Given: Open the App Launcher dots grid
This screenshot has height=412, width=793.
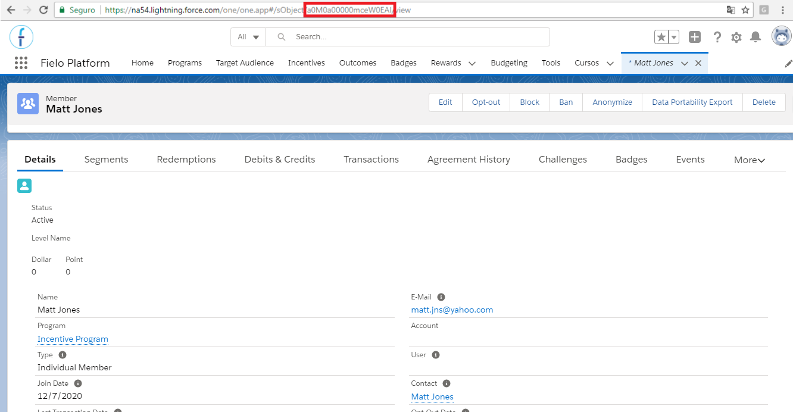Looking at the screenshot, I should click(x=21, y=63).
